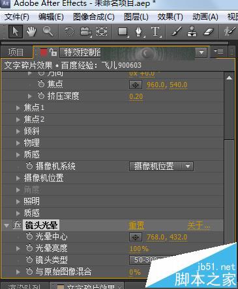Toggle stopwatch for 光晕中心 property
Viewport: 238px width, 289px height.
click(x=29, y=236)
